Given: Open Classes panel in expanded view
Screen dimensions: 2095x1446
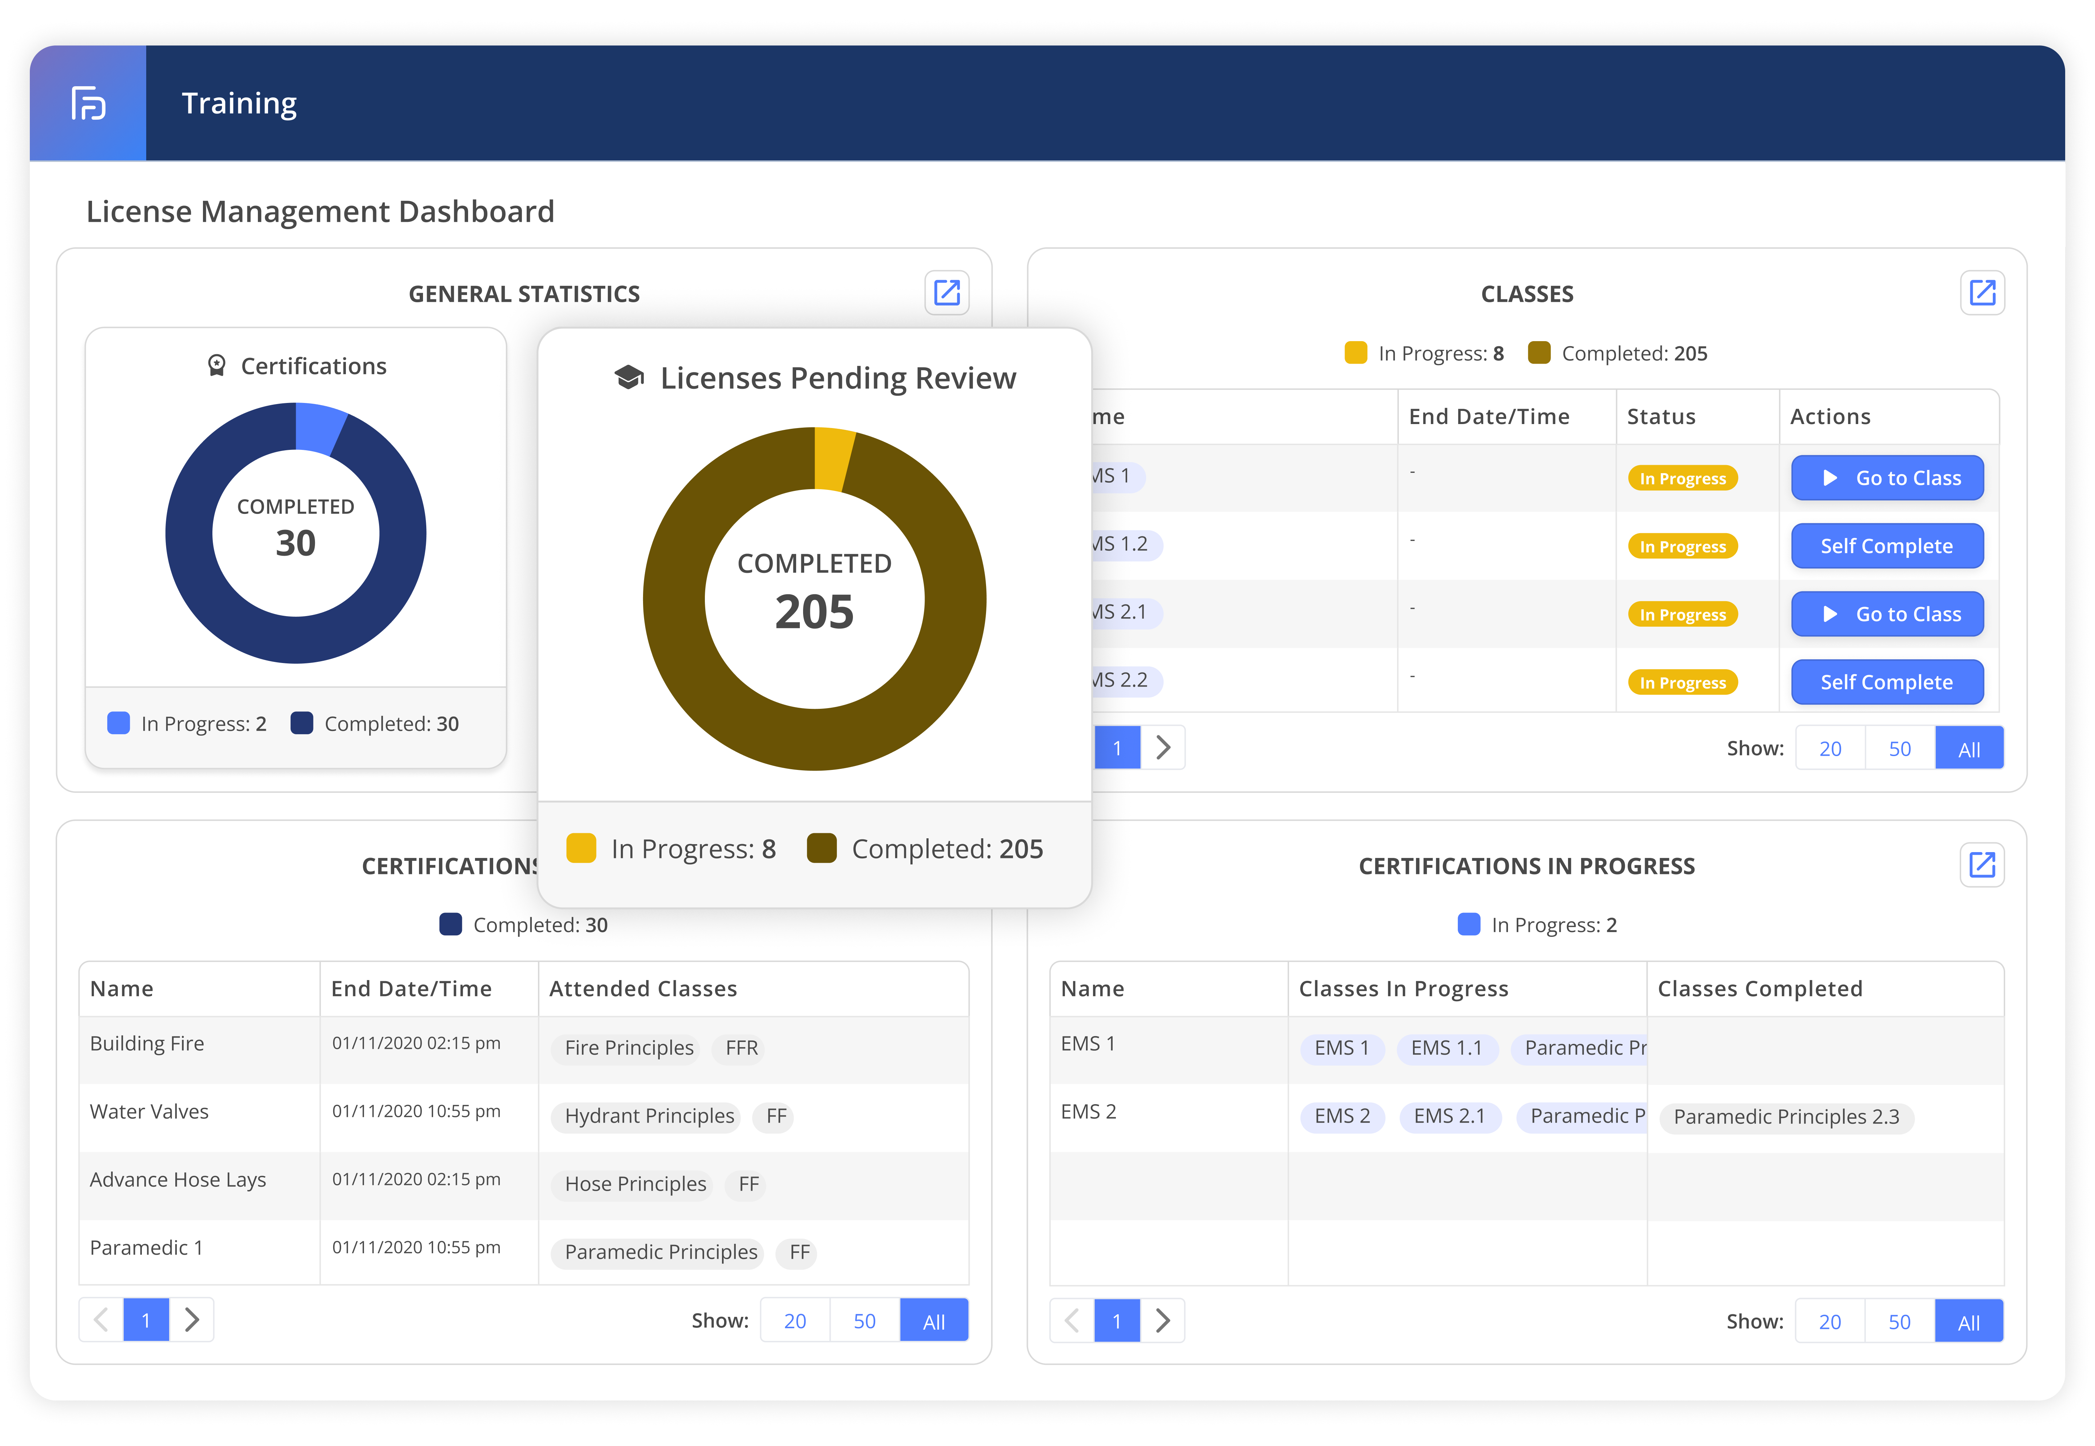Looking at the screenshot, I should point(1982,293).
